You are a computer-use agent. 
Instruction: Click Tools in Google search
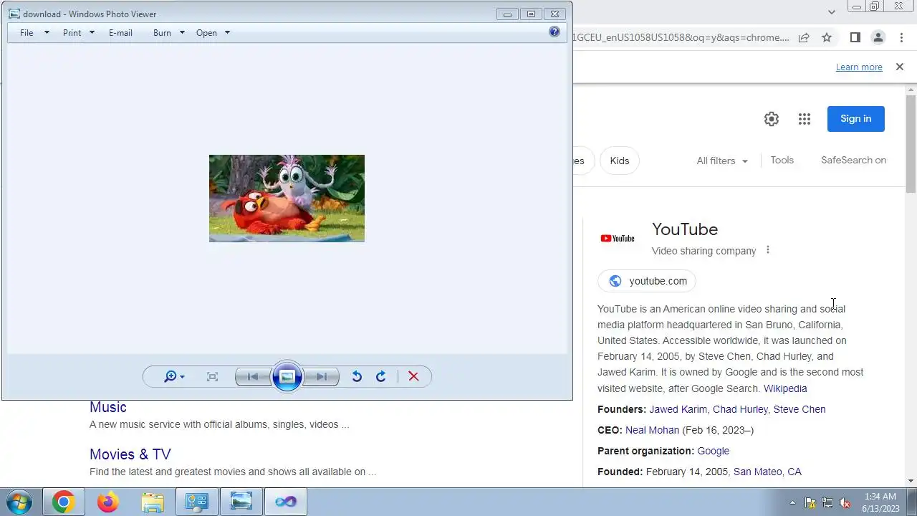point(782,160)
